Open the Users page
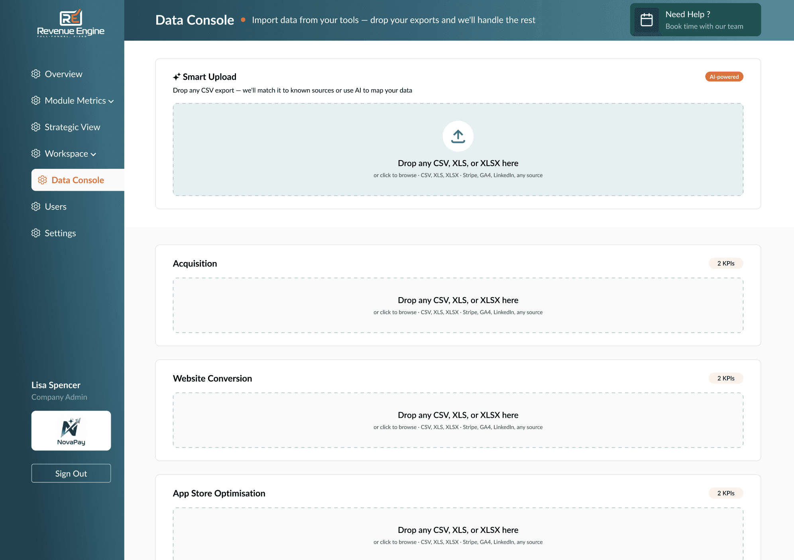794x560 pixels. (55, 206)
